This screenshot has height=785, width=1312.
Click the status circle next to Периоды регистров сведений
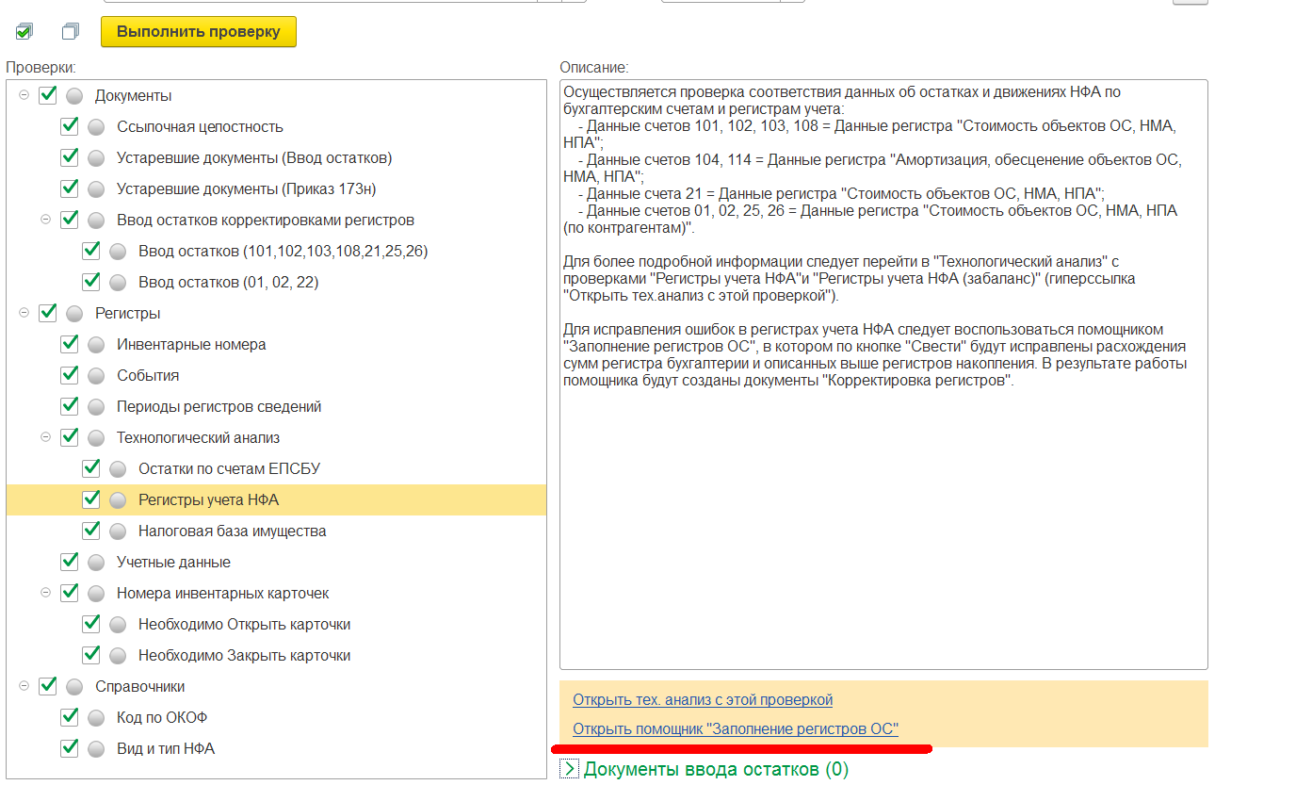pyautogui.click(x=96, y=407)
